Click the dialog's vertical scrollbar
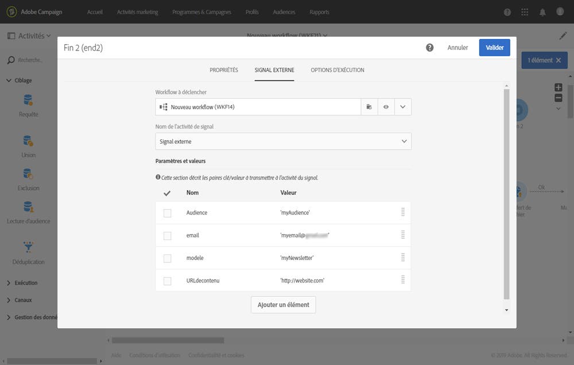Screen dimensions: 574x365 [506, 195]
